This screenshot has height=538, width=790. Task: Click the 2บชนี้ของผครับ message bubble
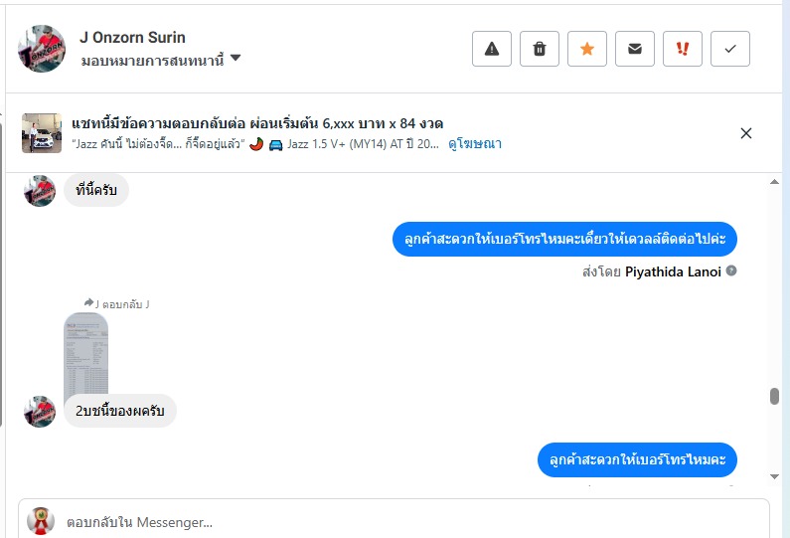click(x=119, y=411)
